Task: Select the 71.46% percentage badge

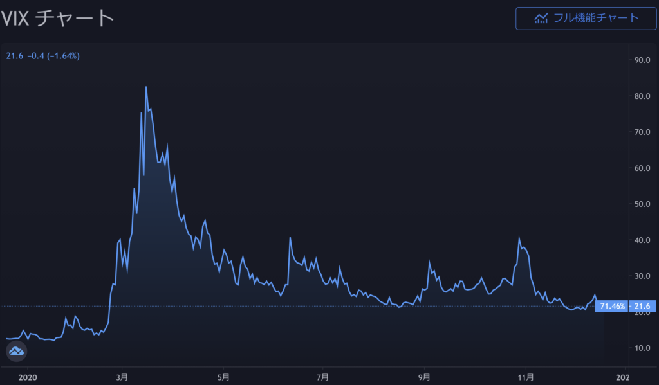Action: 612,306
